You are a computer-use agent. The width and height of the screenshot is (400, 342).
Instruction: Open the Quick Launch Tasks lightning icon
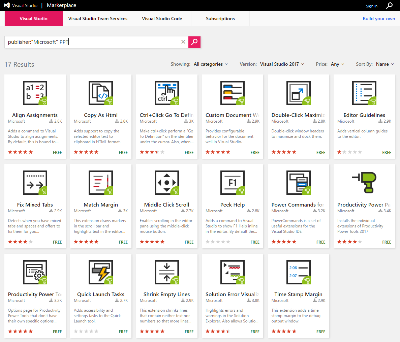coord(101,272)
